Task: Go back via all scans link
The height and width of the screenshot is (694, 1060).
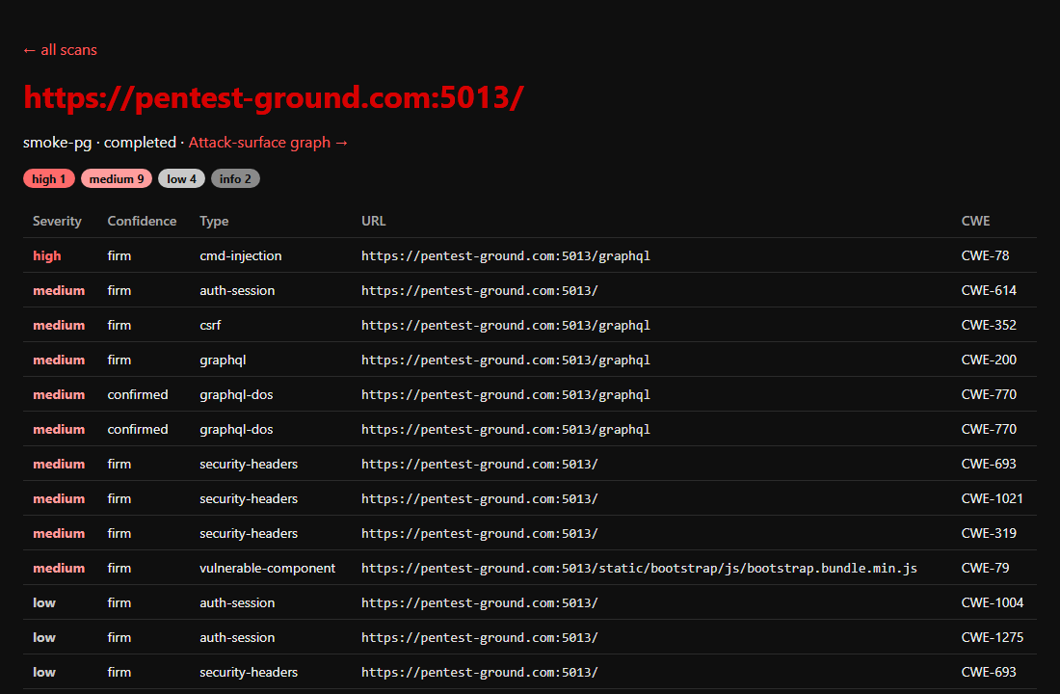Action: (60, 50)
